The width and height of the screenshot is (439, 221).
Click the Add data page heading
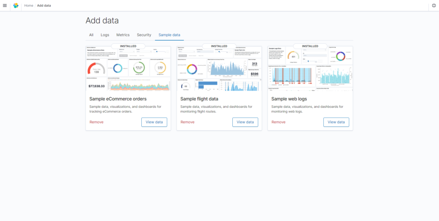pos(102,21)
